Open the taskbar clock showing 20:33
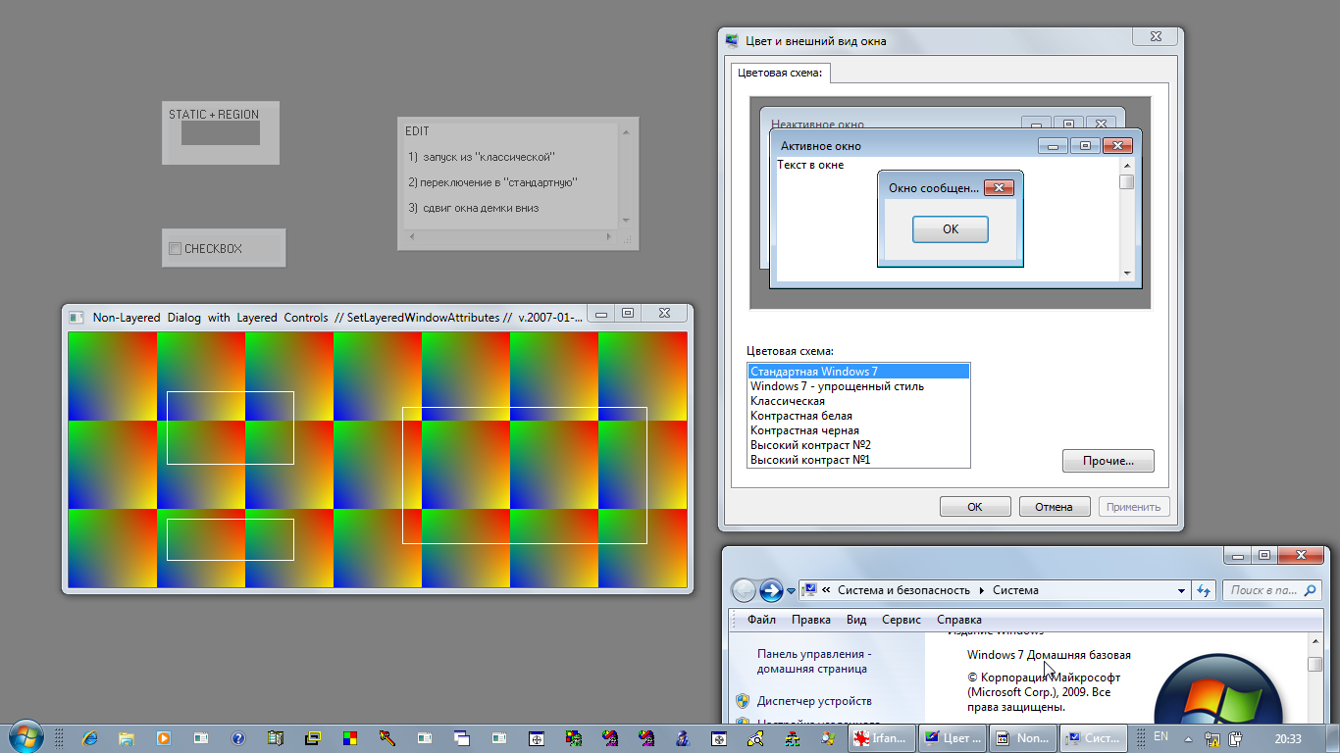 tap(1287, 738)
